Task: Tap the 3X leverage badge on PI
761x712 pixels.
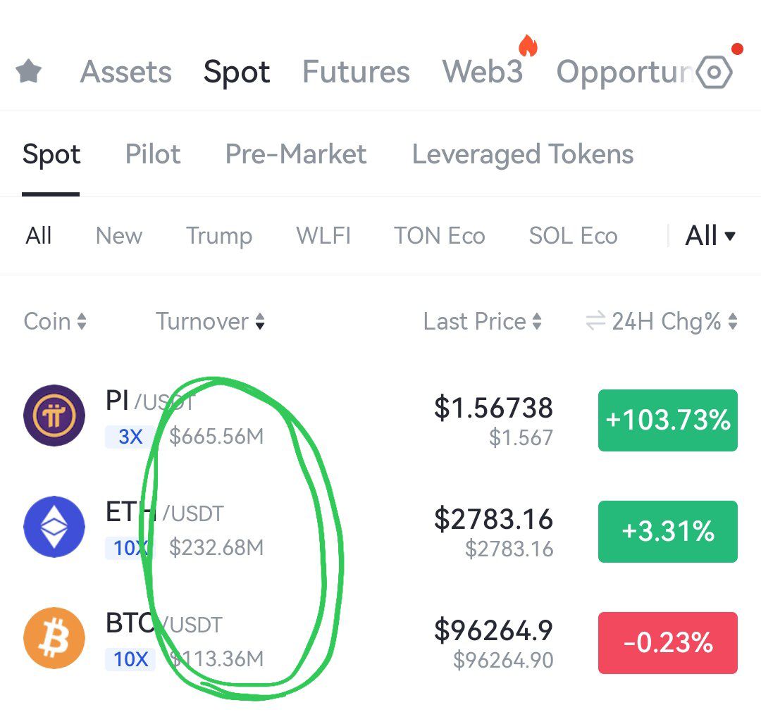Action: [130, 437]
